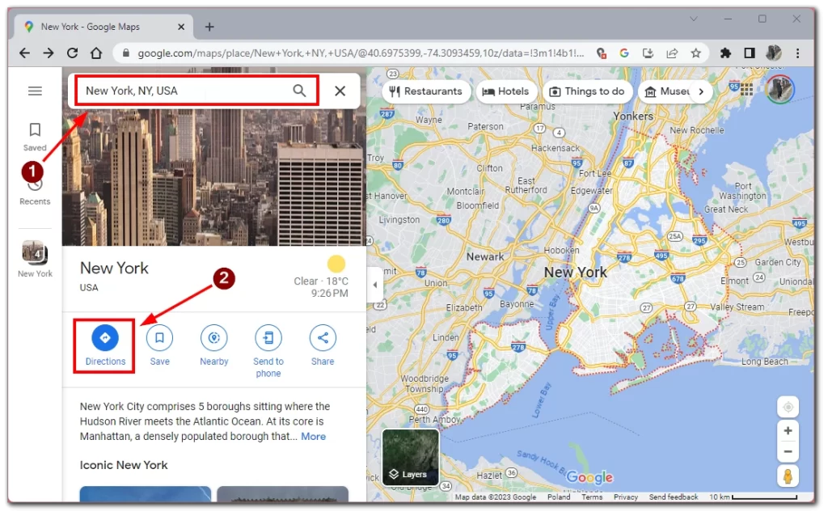The image size is (828, 516).
Task: Select the New York - Google Maps tab
Action: [104, 27]
